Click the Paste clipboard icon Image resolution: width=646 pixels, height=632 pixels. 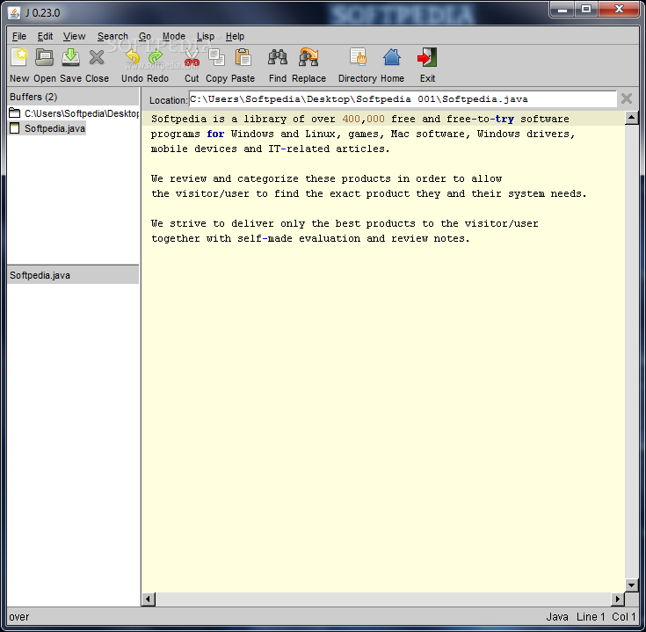coord(243,57)
